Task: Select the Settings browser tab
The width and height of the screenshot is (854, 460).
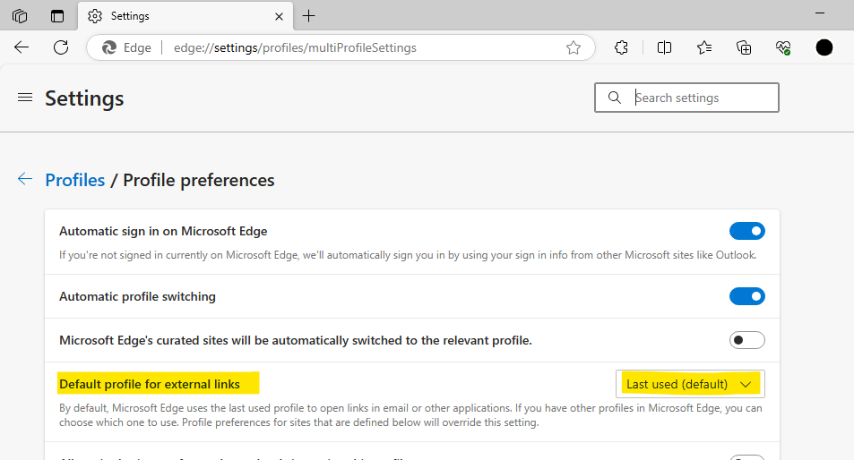Action: point(185,16)
